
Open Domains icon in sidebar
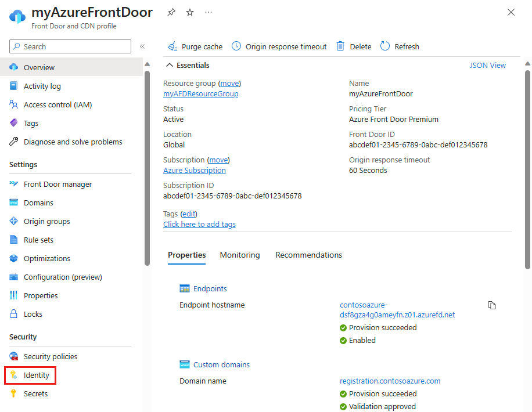tap(13, 203)
